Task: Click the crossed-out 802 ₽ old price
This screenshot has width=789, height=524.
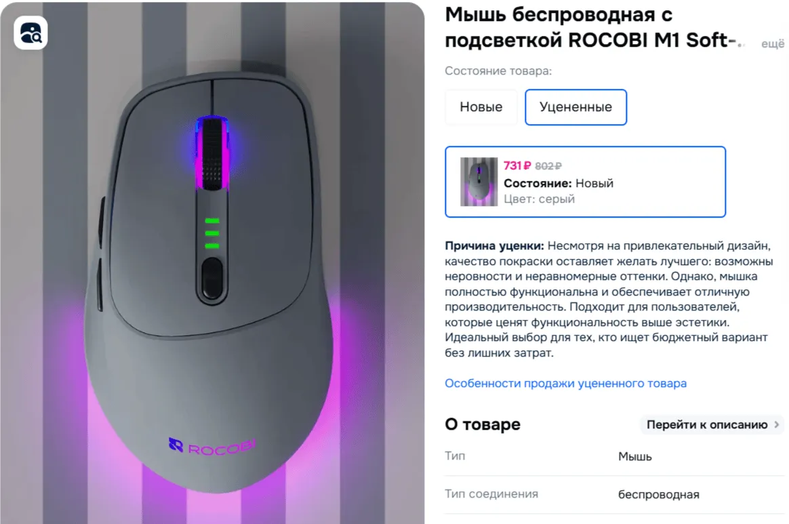Action: pos(548,166)
